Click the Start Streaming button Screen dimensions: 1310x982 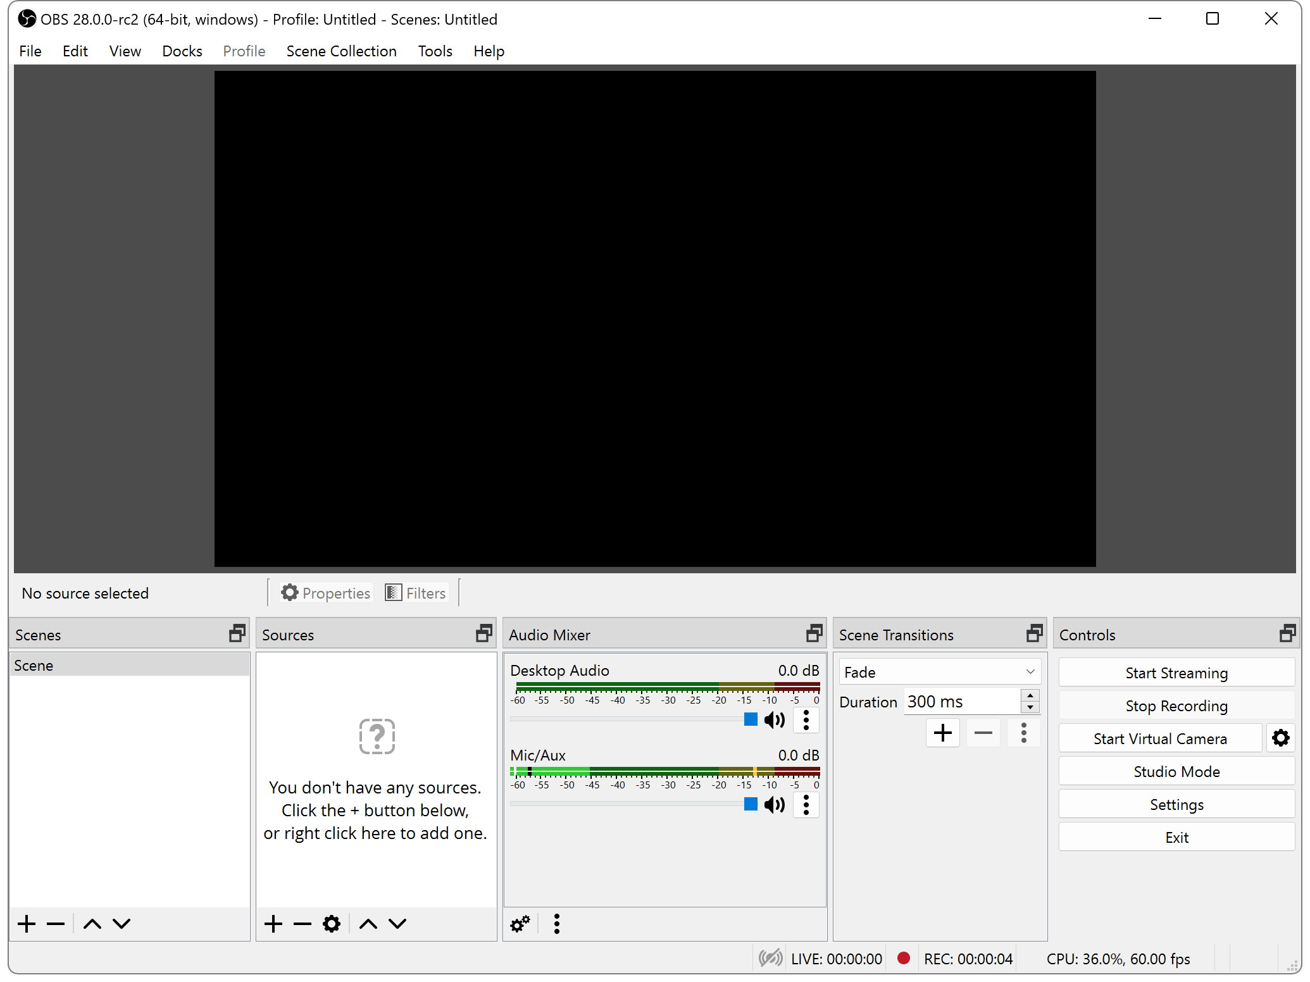pyautogui.click(x=1176, y=673)
